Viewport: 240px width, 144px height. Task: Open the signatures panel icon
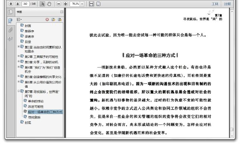click(x=10, y=39)
